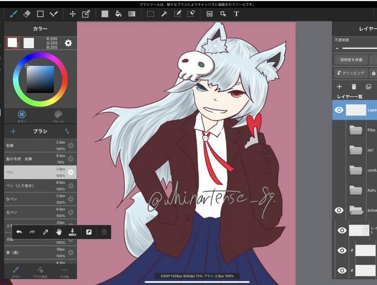Select the 鉛筆 pencil brush
This screenshot has height=285, width=377.
[x=40, y=146]
